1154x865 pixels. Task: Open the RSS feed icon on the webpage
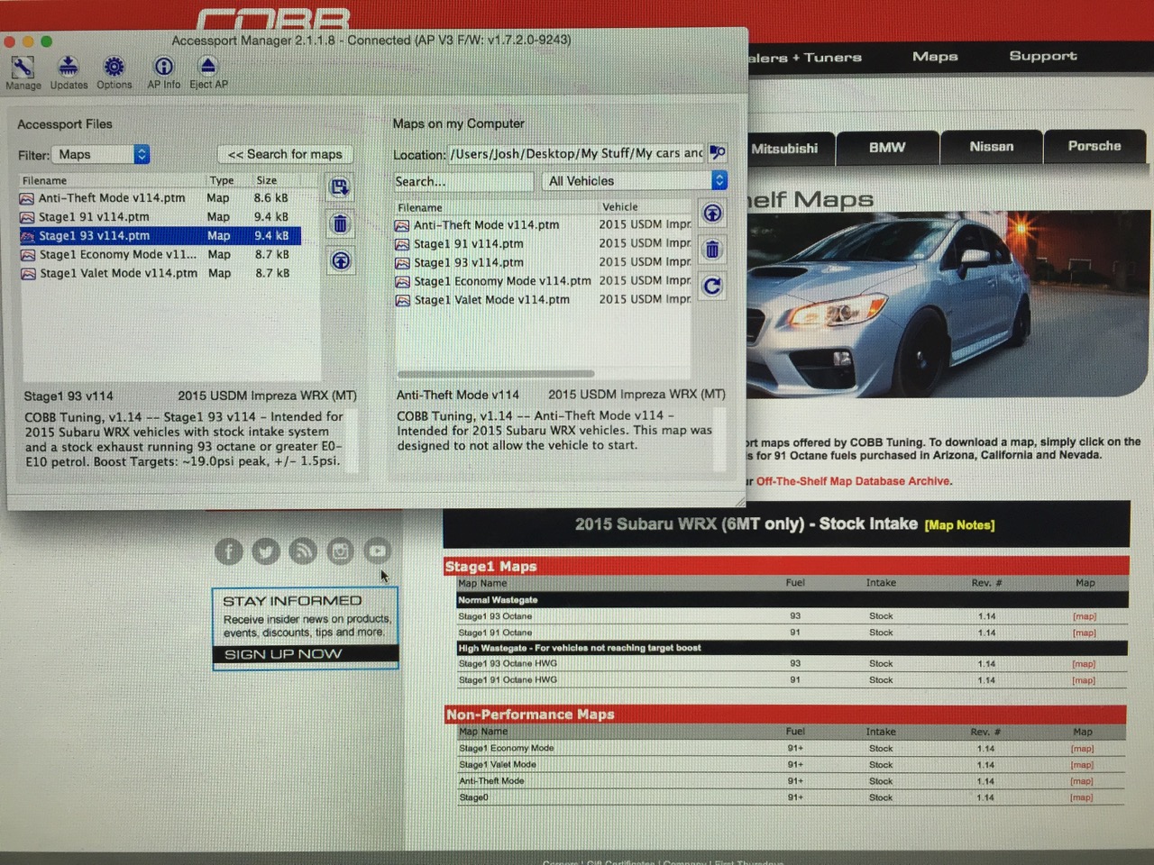pos(303,551)
